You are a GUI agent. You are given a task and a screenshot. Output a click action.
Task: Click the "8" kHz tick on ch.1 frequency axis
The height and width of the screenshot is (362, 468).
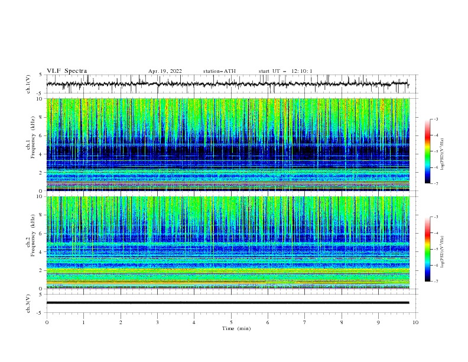(41, 117)
